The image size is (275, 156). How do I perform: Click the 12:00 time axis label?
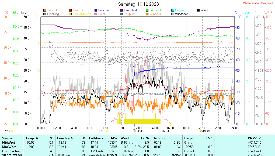coord(138,128)
